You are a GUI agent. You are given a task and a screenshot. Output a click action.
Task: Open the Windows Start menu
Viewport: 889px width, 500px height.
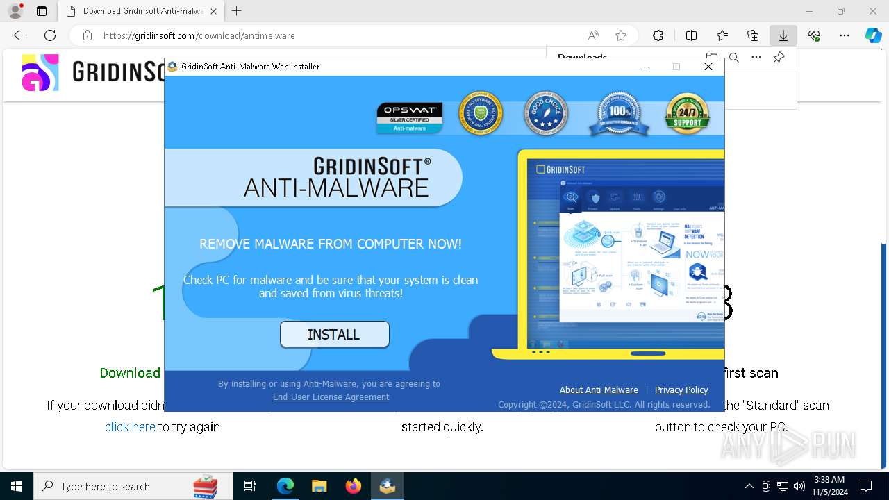click(17, 486)
